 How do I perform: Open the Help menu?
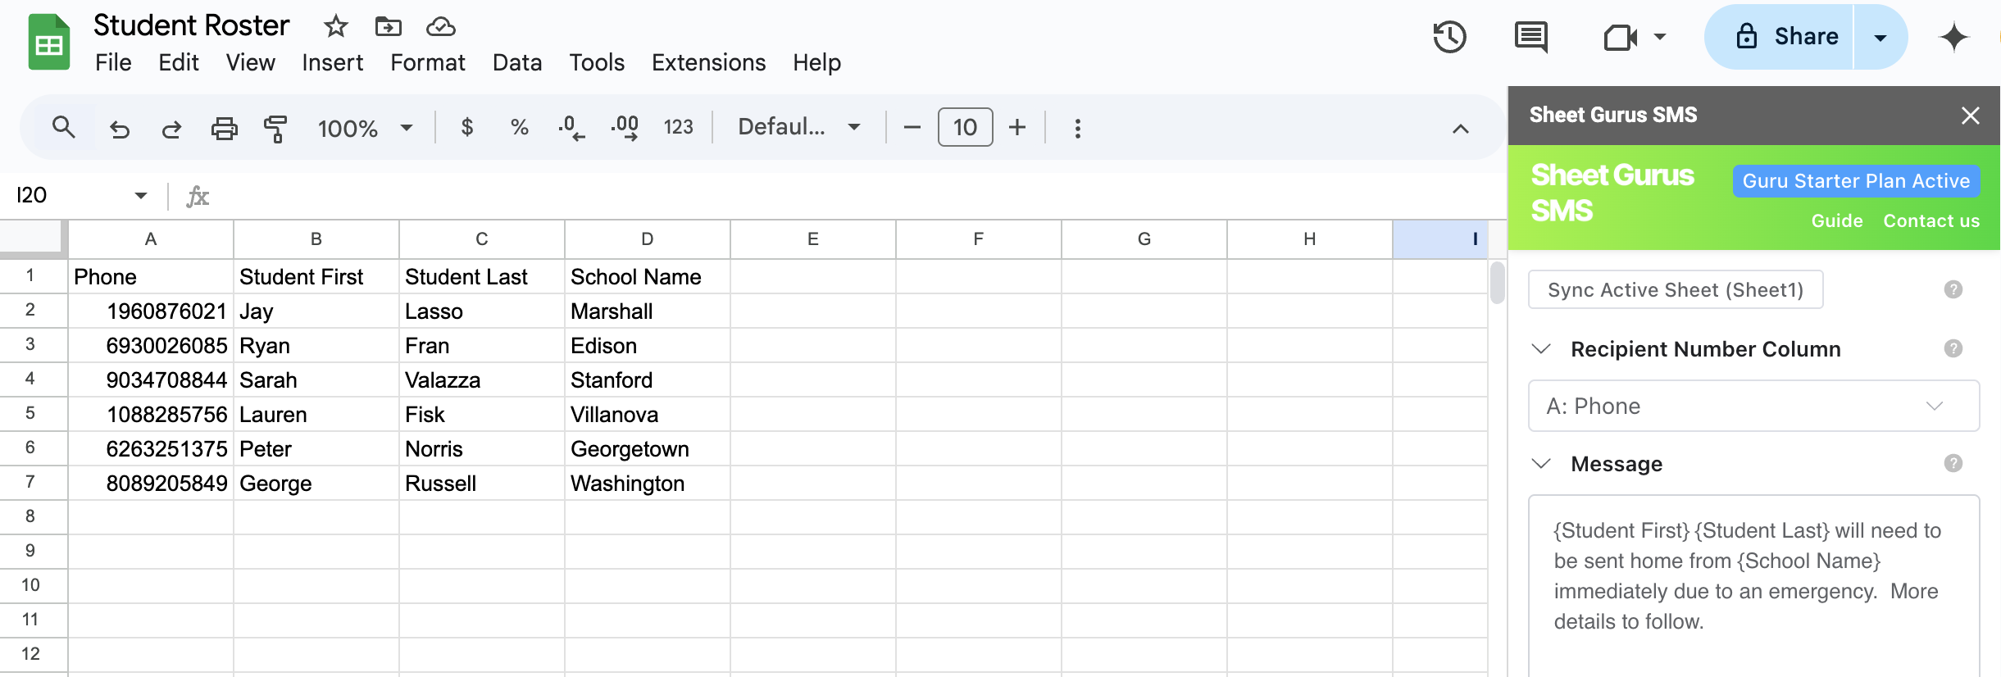tap(816, 63)
